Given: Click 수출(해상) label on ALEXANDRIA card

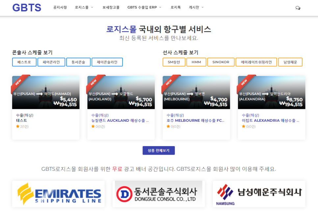Looking at the screenshot, I should tap(250, 115).
